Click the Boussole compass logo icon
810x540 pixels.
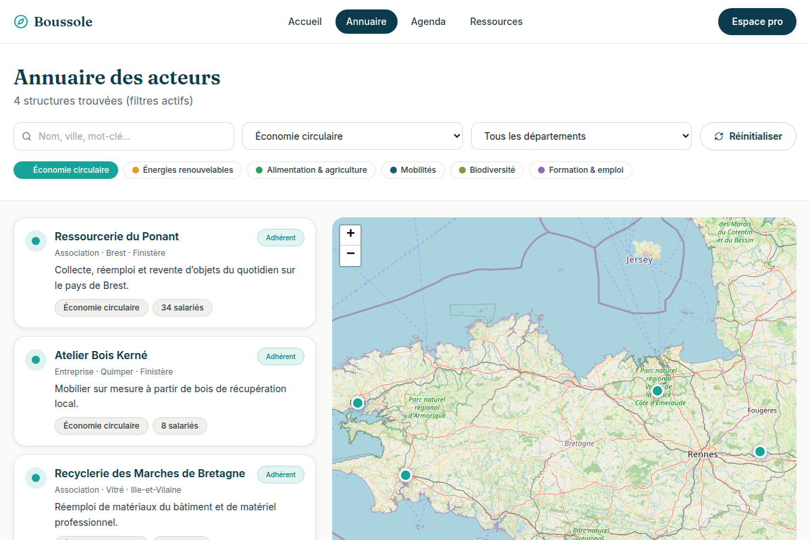pyautogui.click(x=21, y=22)
